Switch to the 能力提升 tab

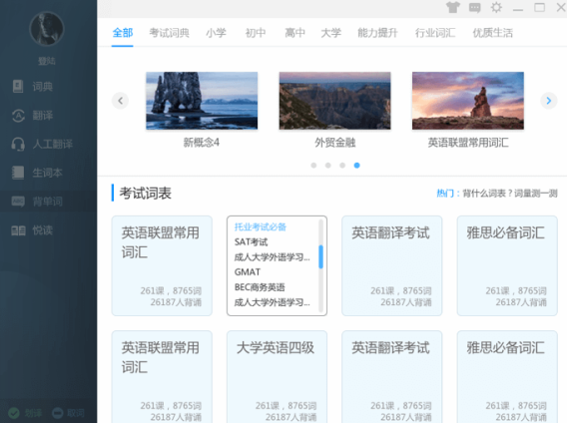(377, 33)
